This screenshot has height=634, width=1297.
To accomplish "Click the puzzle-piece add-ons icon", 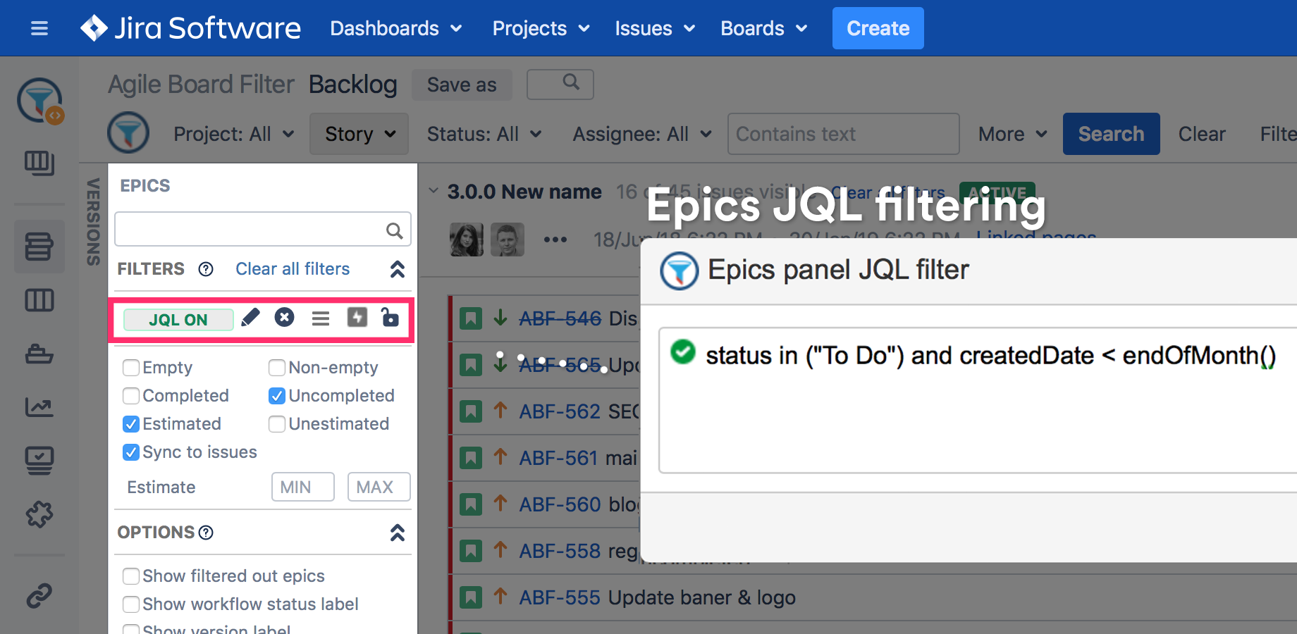I will point(39,514).
